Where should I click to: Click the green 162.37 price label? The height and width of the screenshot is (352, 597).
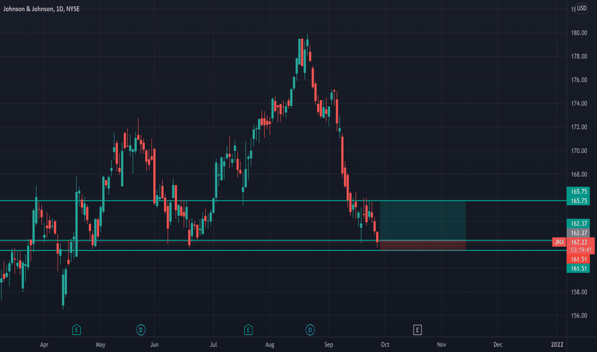pos(578,223)
